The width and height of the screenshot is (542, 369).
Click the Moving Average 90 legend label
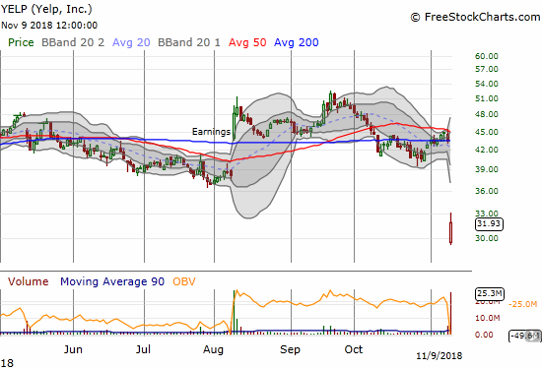(x=112, y=281)
